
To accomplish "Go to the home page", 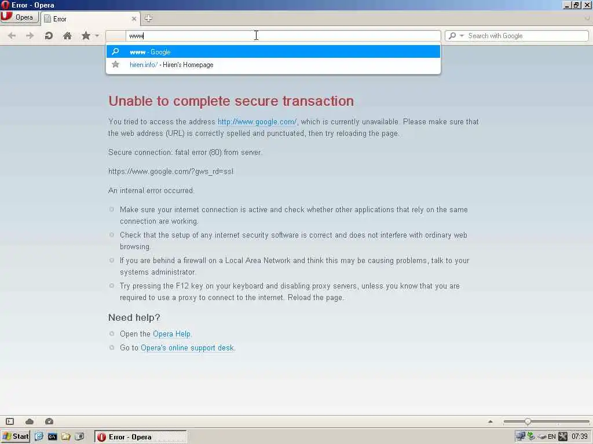I will 67,36.
